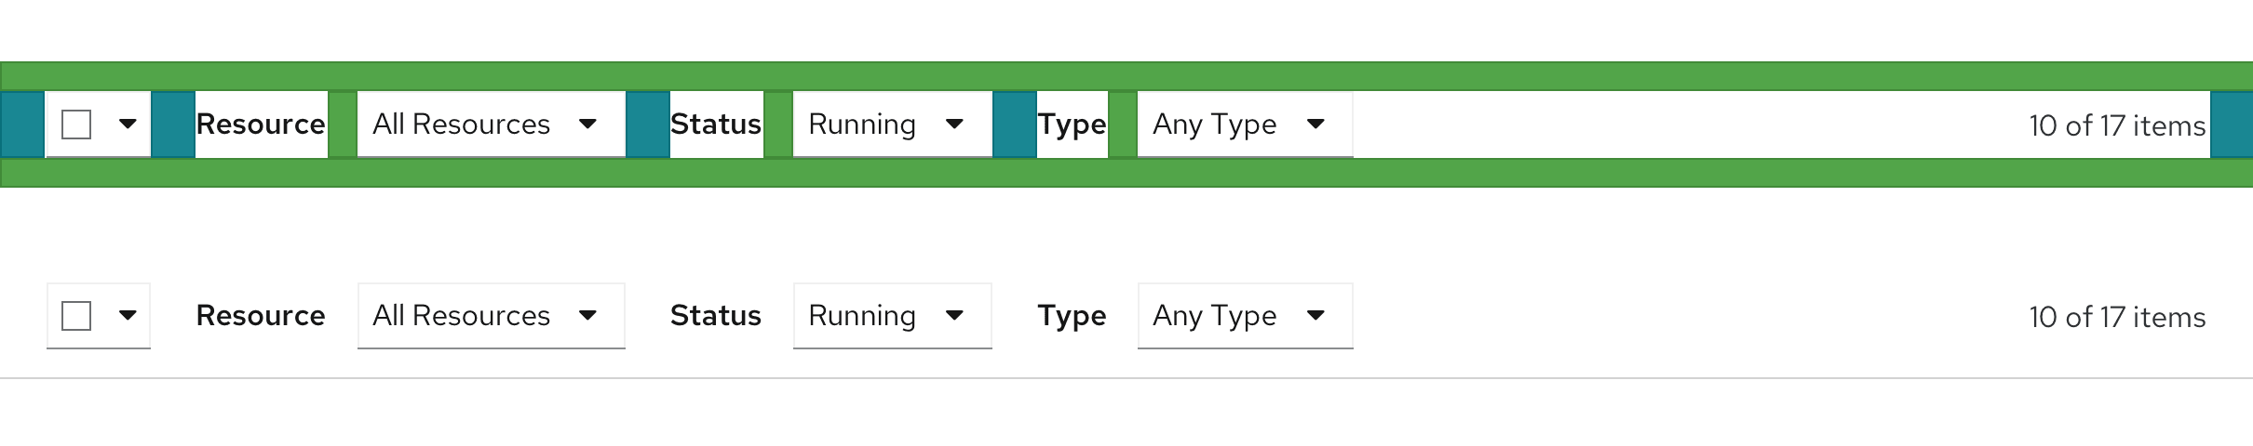Click "10 of 17 items" in plain toolbar
This screenshot has width=2253, height=446.
(2116, 317)
